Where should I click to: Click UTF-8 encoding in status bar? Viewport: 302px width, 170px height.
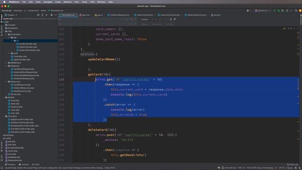(281, 168)
